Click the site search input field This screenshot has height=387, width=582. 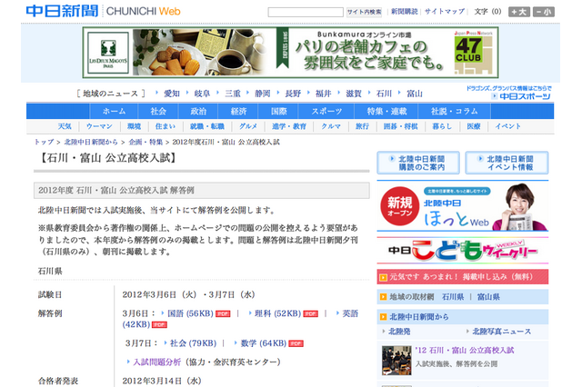tap(306, 12)
